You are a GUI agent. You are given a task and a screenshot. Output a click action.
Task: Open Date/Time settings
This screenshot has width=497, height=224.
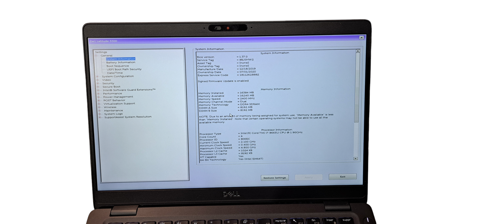tap(114, 73)
